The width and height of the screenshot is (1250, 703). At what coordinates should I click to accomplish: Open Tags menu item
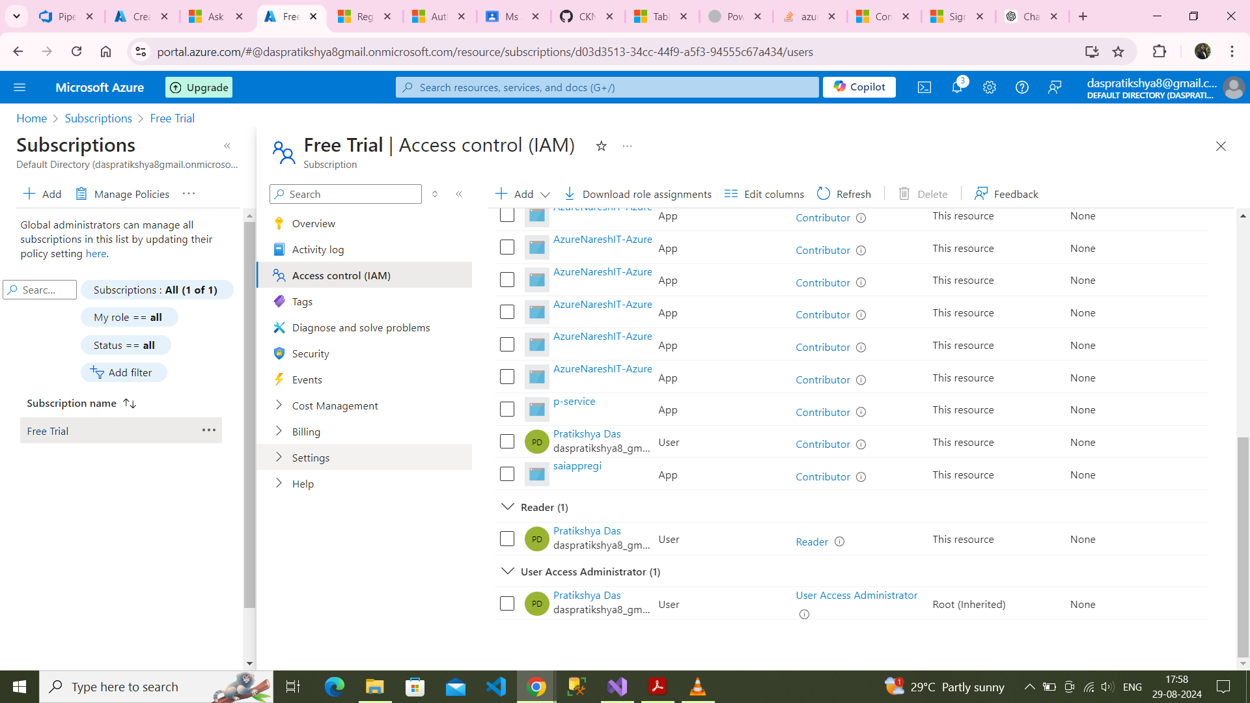365,301
